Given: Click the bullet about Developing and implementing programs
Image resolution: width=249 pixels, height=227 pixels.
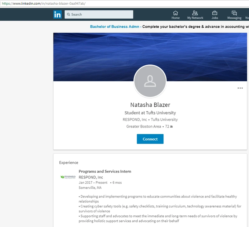Looking at the screenshot, I should tap(158, 199).
